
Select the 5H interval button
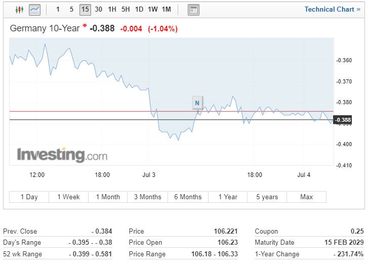(126, 9)
